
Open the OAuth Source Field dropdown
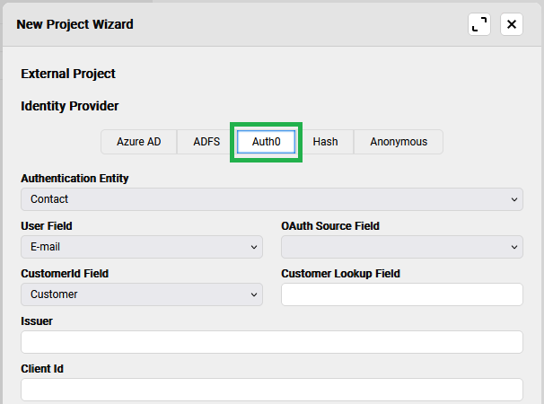(401, 247)
